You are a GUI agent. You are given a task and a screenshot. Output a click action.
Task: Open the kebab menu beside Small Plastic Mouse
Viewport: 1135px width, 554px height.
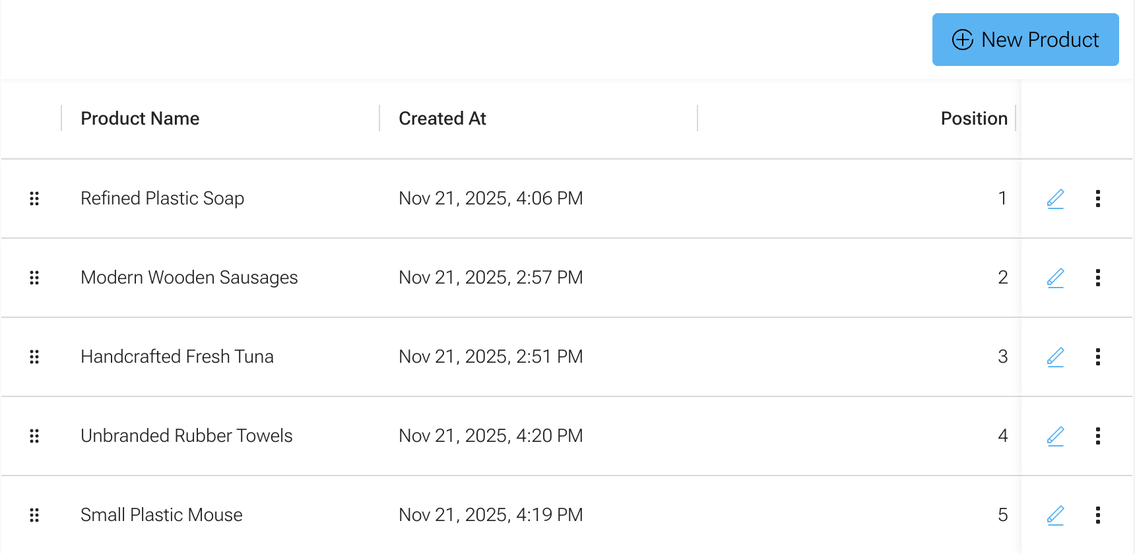1098,514
